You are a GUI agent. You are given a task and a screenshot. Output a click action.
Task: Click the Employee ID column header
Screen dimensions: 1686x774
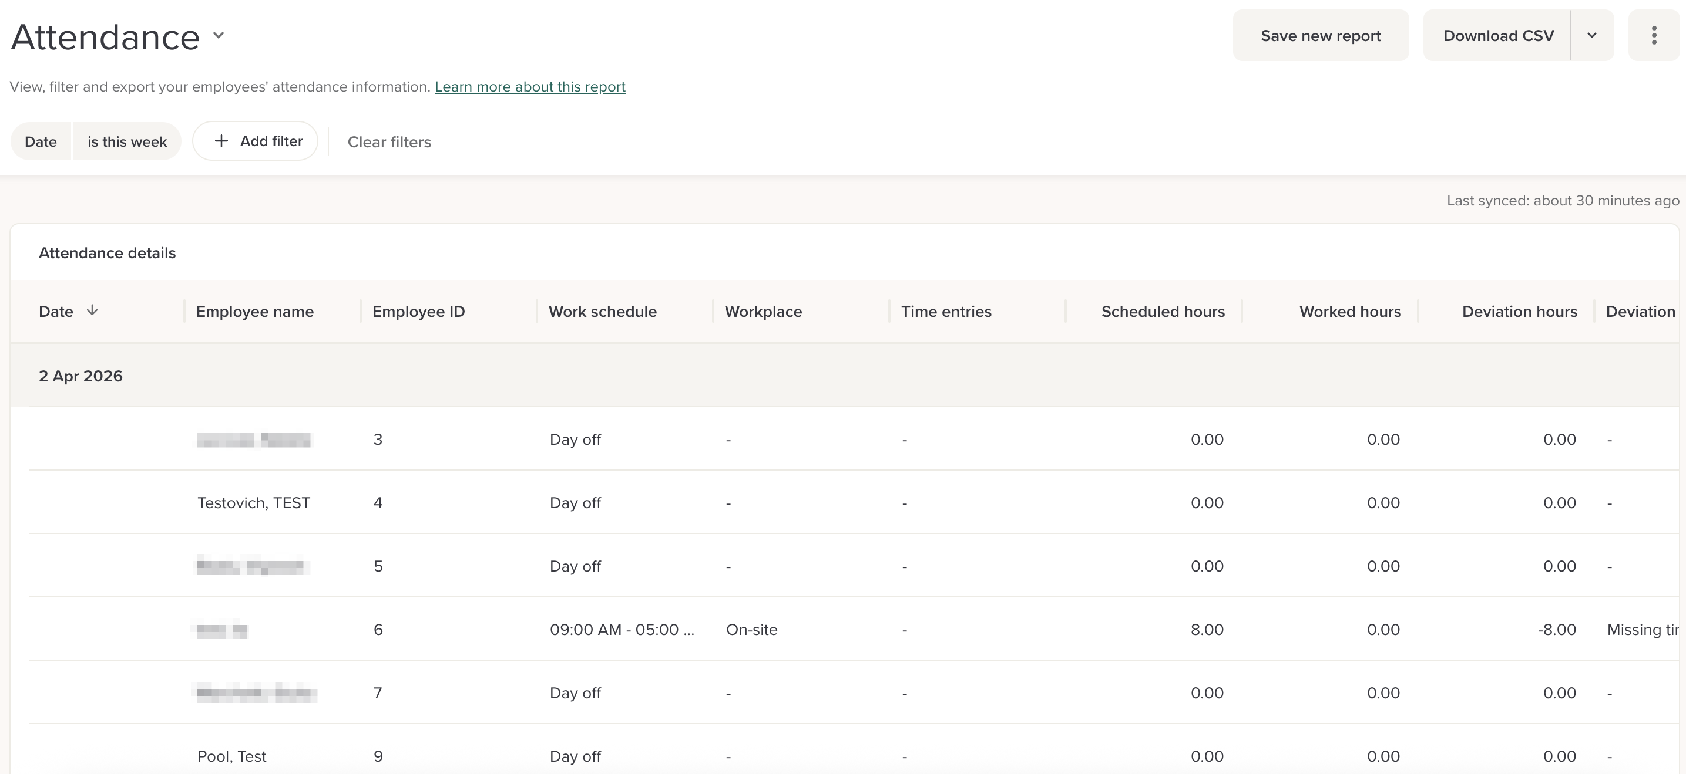pyautogui.click(x=418, y=312)
